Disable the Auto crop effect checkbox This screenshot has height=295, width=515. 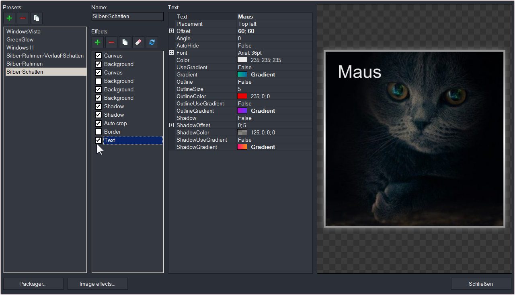click(98, 124)
